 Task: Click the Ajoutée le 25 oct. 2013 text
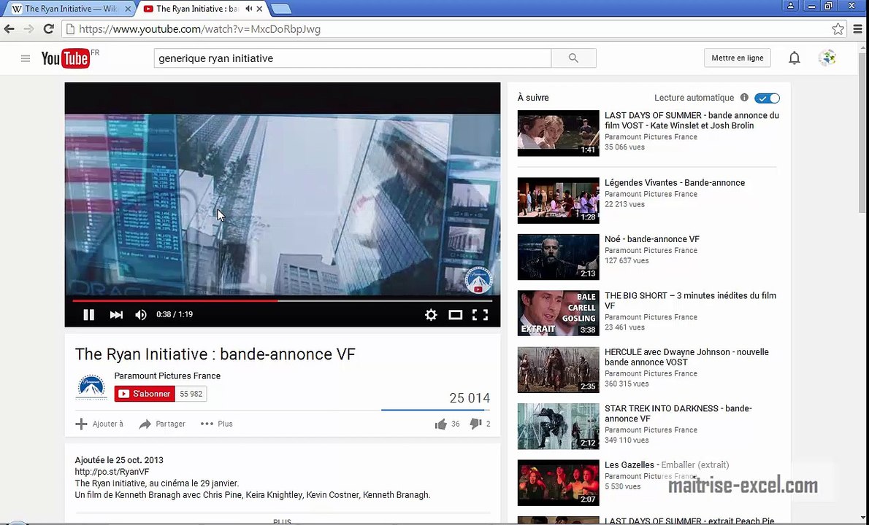119,460
